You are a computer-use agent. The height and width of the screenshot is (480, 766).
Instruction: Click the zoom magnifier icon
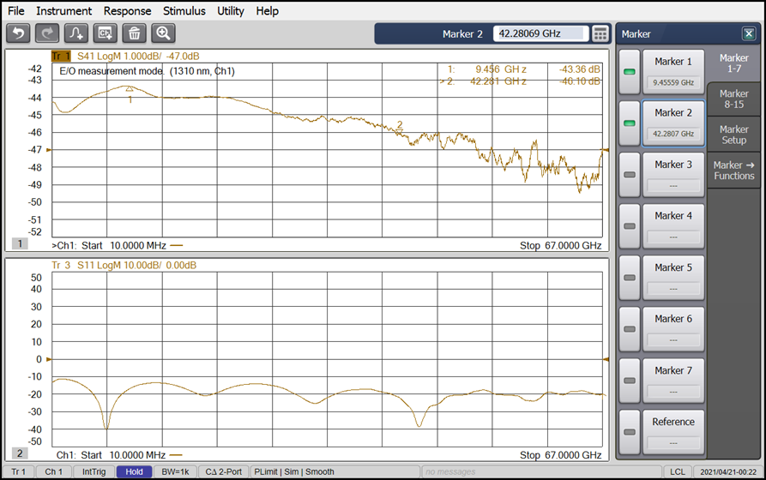164,33
